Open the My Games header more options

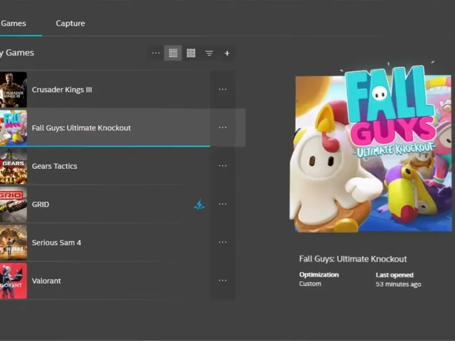coord(156,53)
